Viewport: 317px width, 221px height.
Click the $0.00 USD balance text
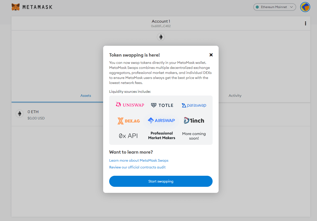(36, 118)
